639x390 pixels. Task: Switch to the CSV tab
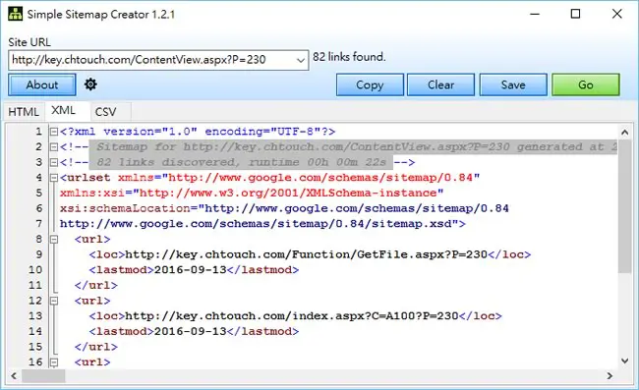tap(106, 112)
